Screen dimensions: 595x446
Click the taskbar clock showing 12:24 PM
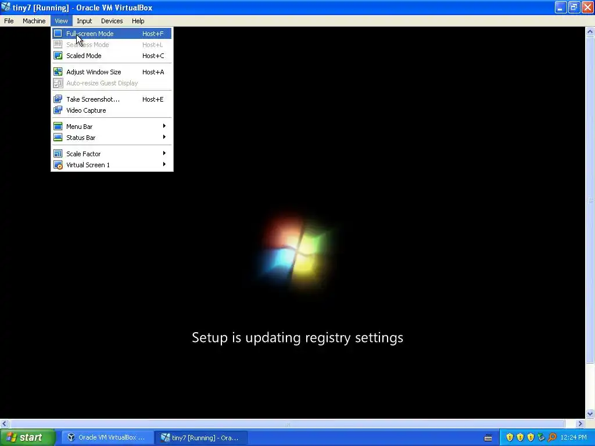coord(574,437)
